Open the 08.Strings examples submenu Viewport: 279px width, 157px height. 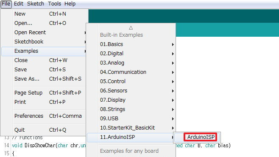pyautogui.click(x=131, y=109)
